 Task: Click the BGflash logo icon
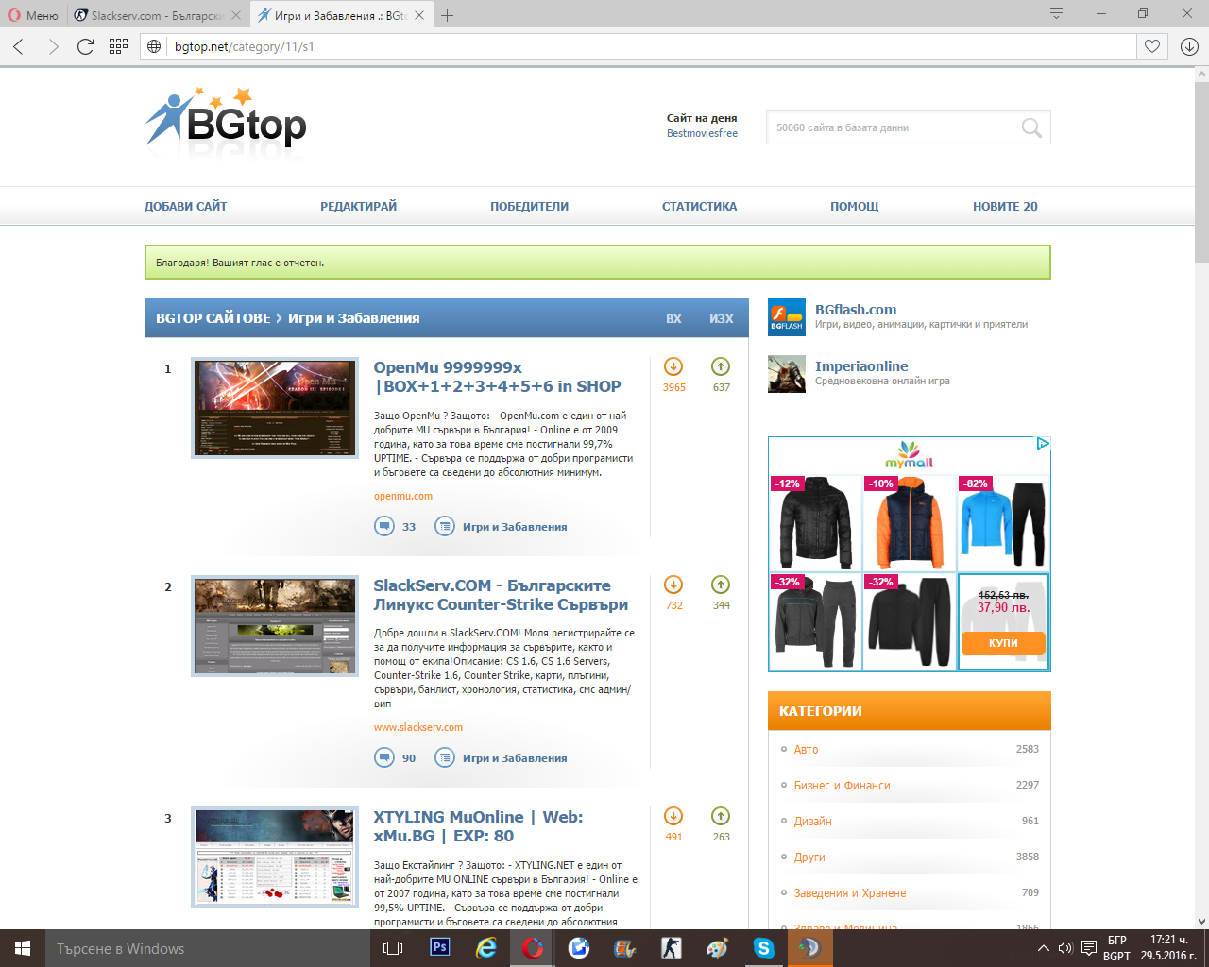(787, 317)
